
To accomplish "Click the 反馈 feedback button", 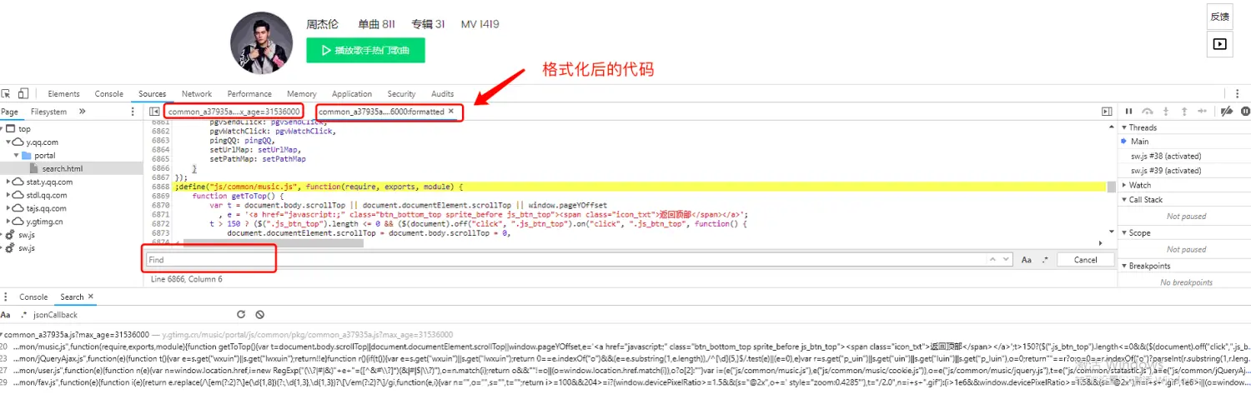I will click(x=1220, y=17).
